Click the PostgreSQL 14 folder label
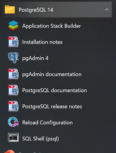 36,10
